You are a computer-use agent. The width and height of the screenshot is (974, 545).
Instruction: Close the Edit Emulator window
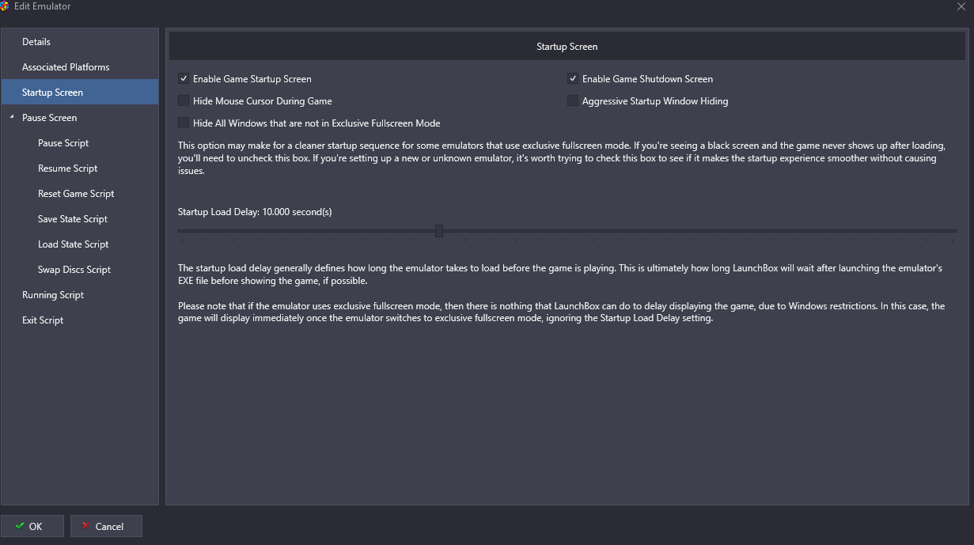(x=961, y=6)
